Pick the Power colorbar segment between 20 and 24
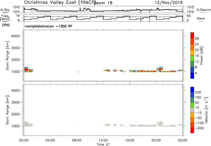This screenshot has width=211, height=146. (192, 47)
